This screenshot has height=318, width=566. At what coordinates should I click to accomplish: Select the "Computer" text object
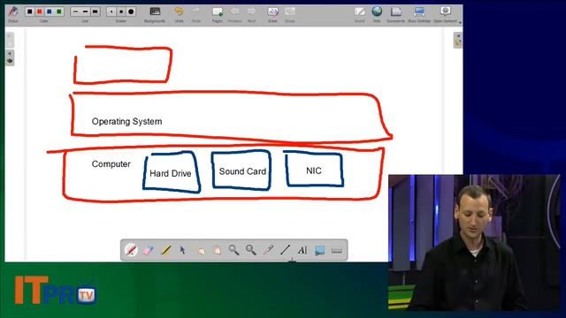[111, 164]
